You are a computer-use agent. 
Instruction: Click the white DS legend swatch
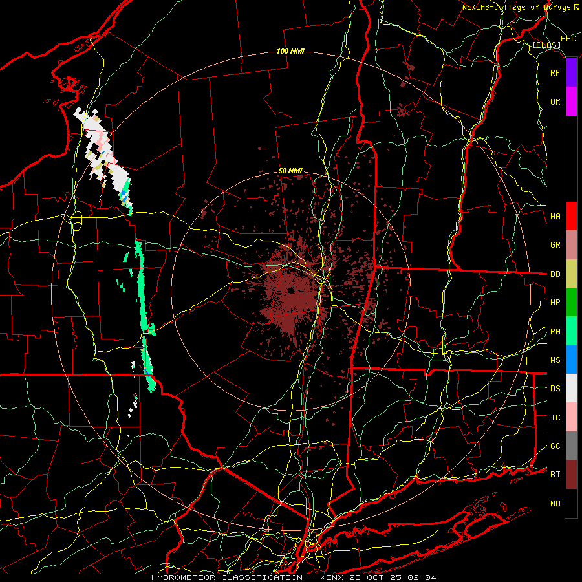click(571, 388)
